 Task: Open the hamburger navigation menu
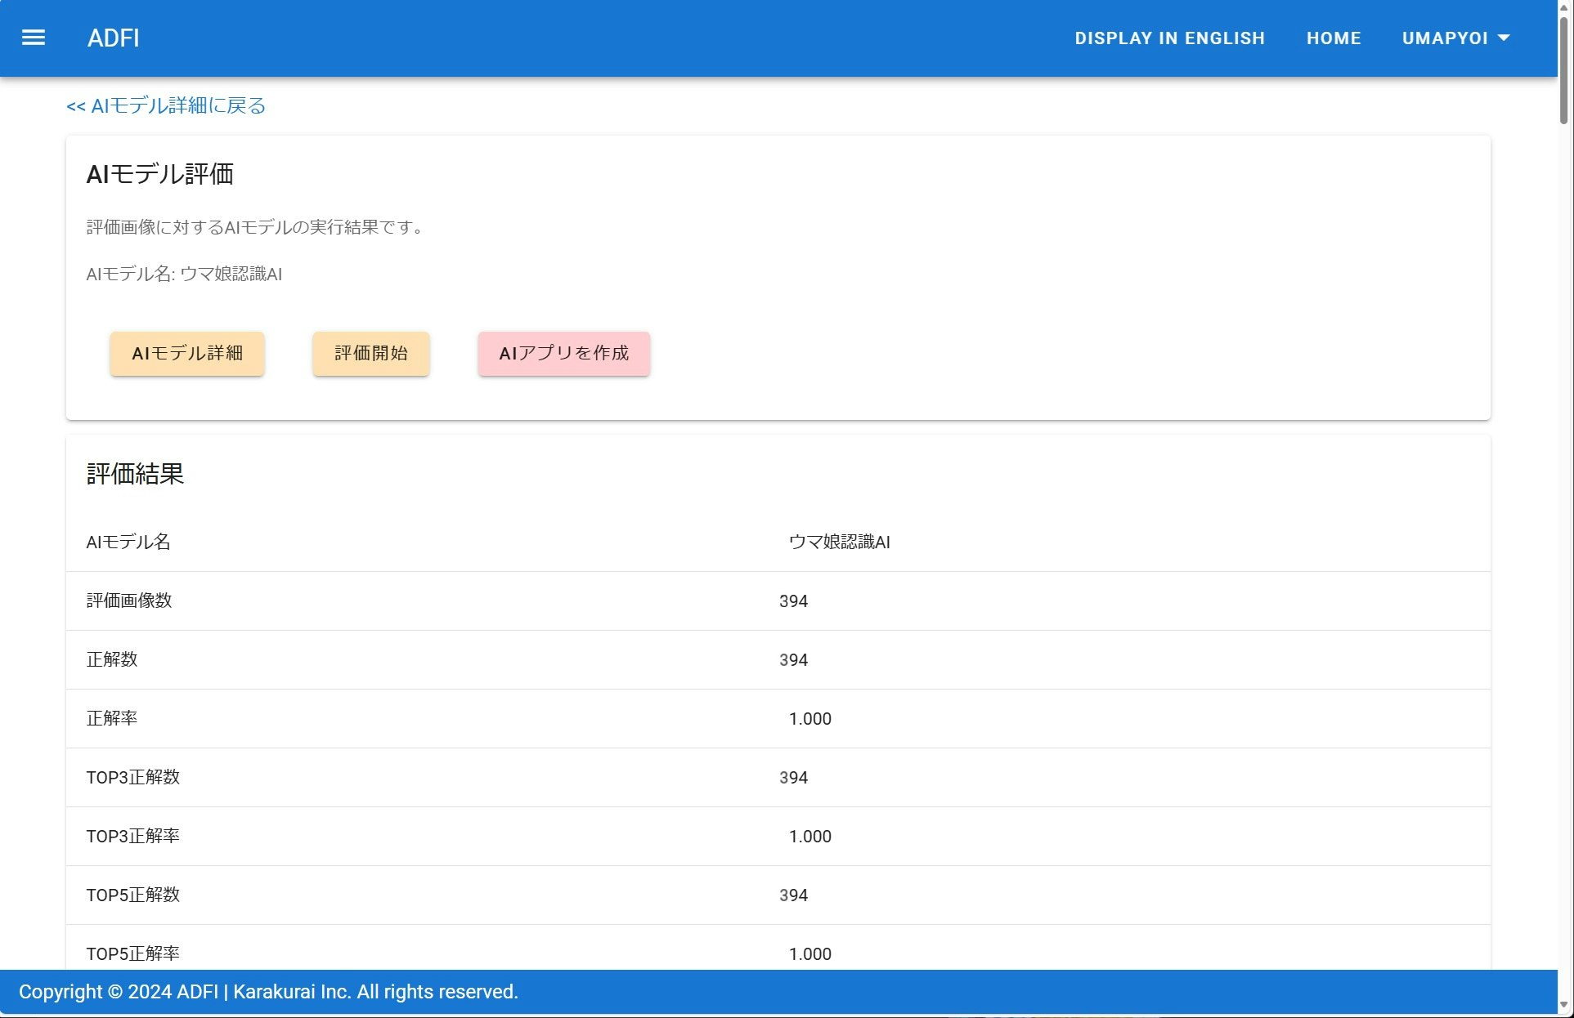(34, 38)
